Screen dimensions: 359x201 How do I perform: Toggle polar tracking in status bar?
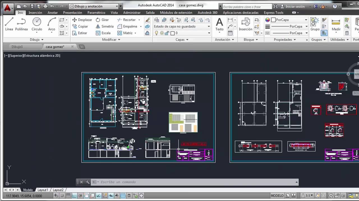[80, 196]
